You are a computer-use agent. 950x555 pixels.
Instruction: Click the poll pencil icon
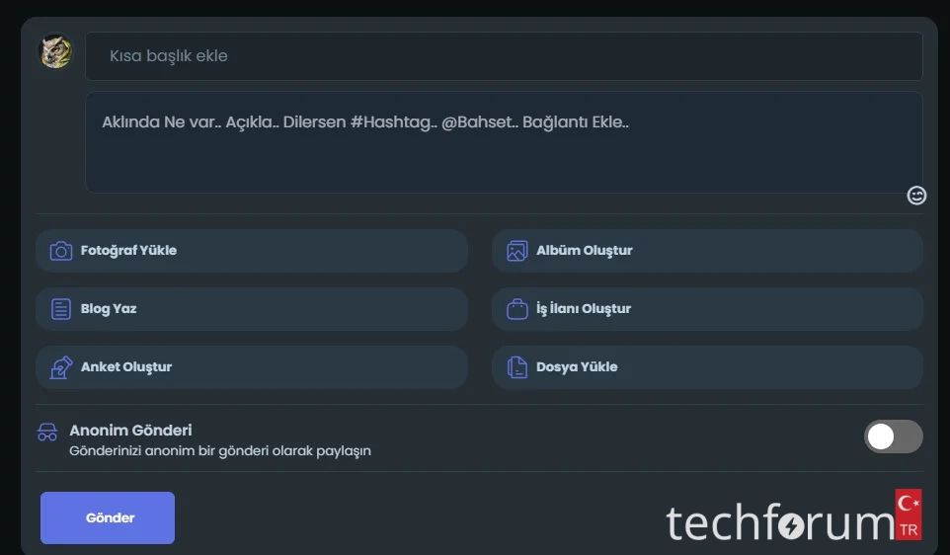pos(61,367)
